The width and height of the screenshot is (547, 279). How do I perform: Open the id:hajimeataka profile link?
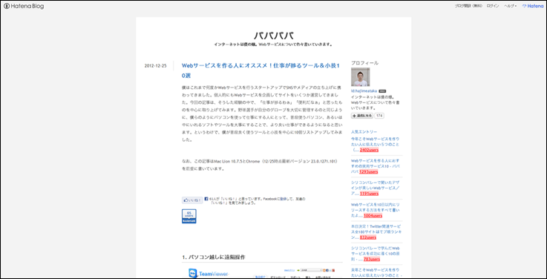pyautogui.click(x=364, y=91)
